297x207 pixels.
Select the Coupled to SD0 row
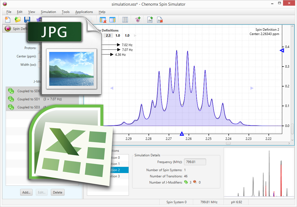click(42, 91)
